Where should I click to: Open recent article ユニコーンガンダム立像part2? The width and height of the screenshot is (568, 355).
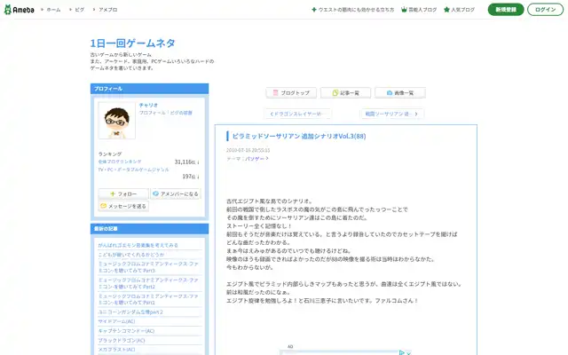click(x=130, y=312)
